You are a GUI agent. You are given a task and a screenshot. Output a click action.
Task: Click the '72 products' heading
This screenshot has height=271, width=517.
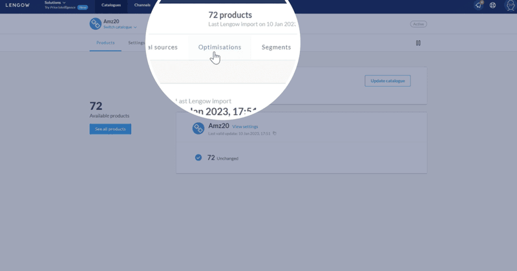230,15
